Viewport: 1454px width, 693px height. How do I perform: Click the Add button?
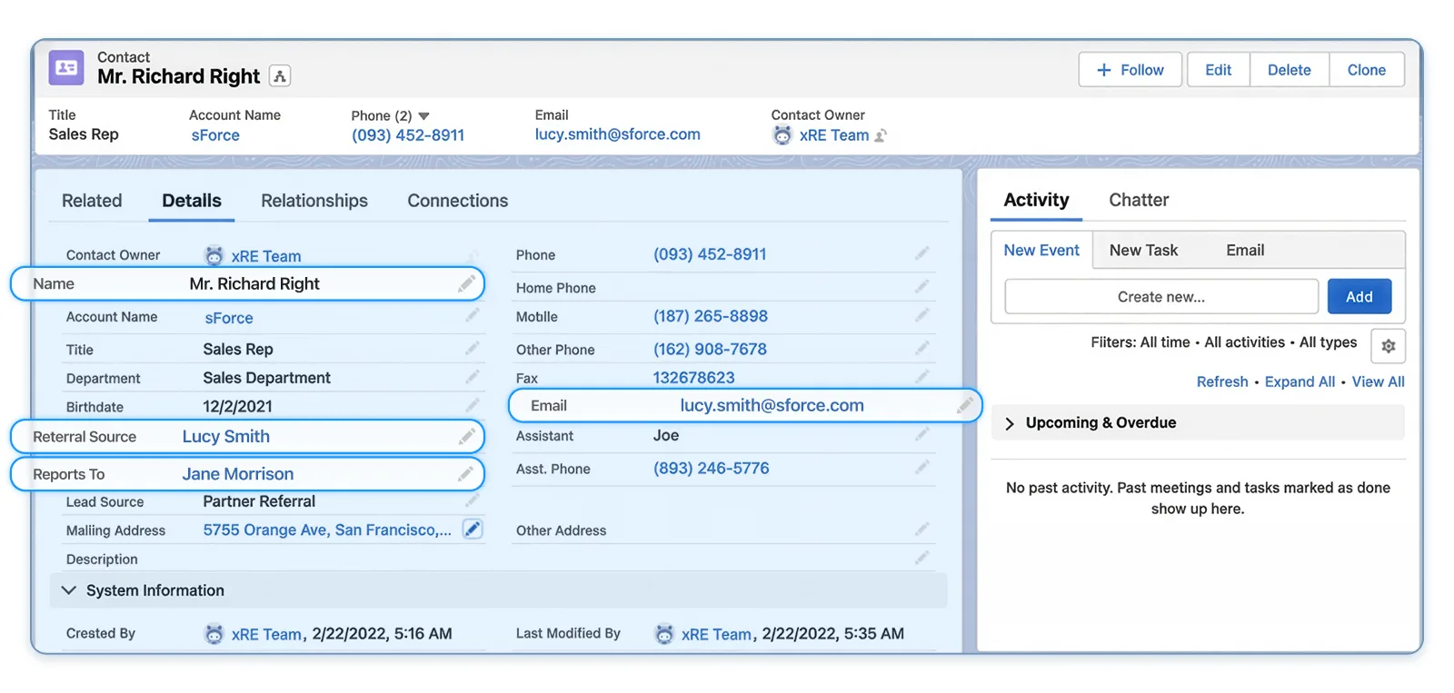pos(1359,297)
